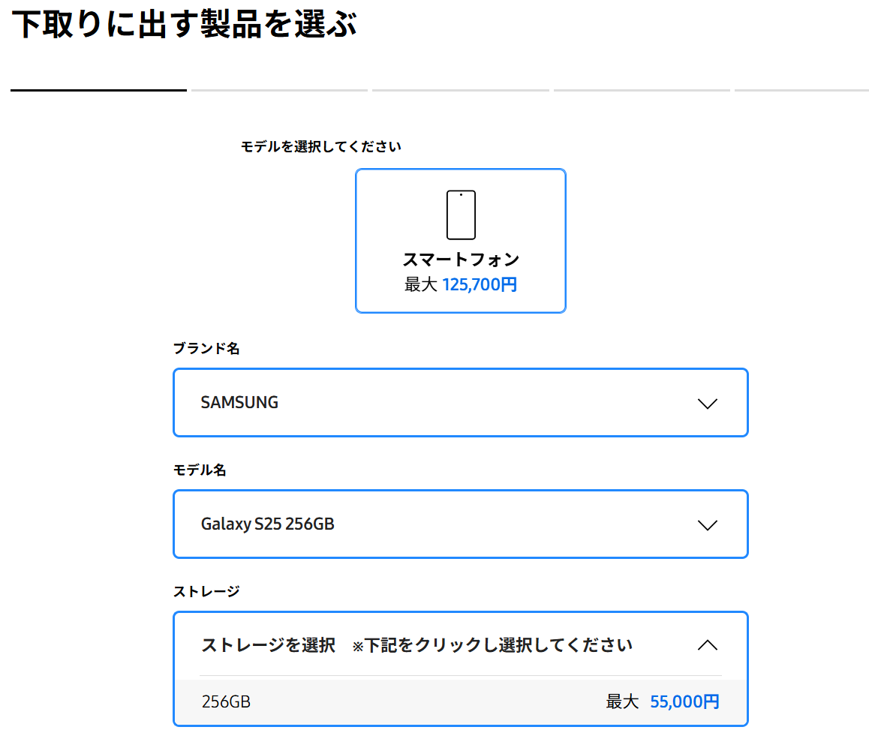This screenshot has width=869, height=739.
Task: Click the 下取りに出す製品を選ぶ page heading
Action: [x=184, y=25]
